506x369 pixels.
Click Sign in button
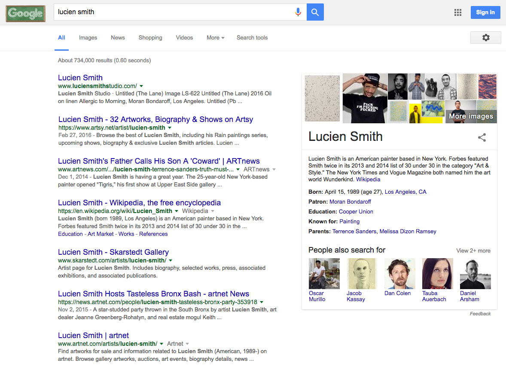485,12
